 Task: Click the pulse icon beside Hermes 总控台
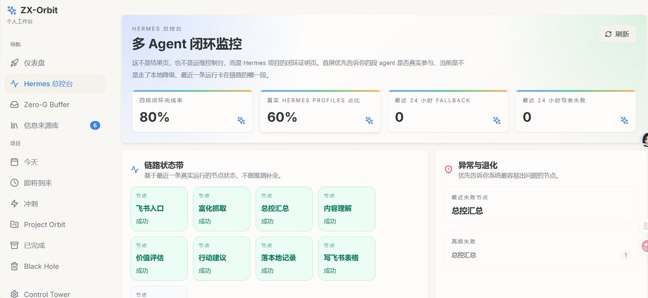[x=15, y=84]
